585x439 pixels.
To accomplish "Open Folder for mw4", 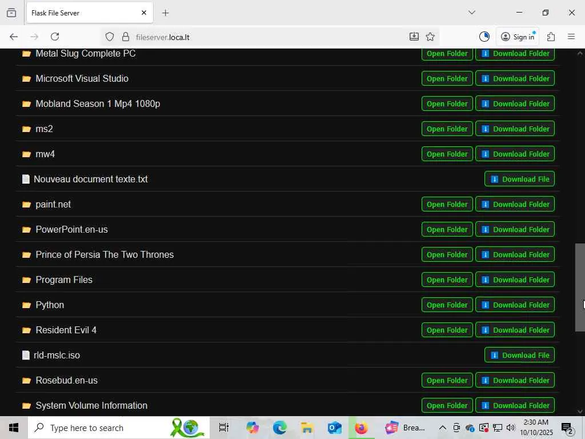I will point(447,154).
